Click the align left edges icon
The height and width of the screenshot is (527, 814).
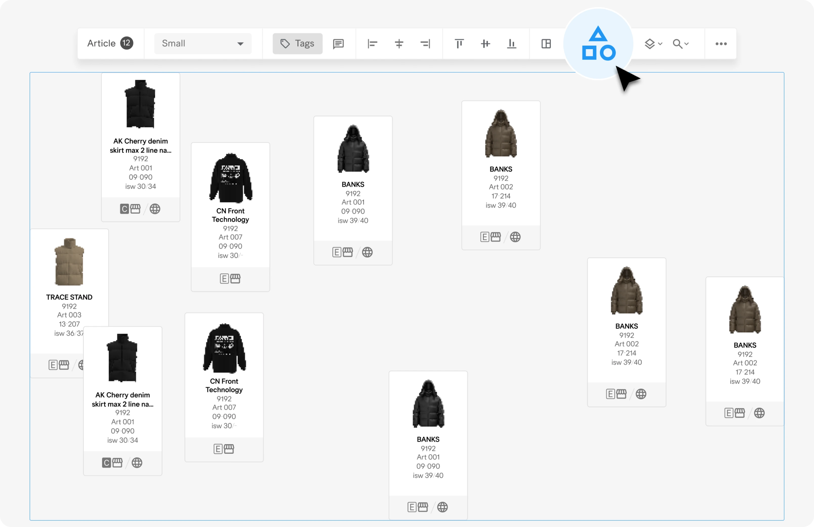click(372, 44)
